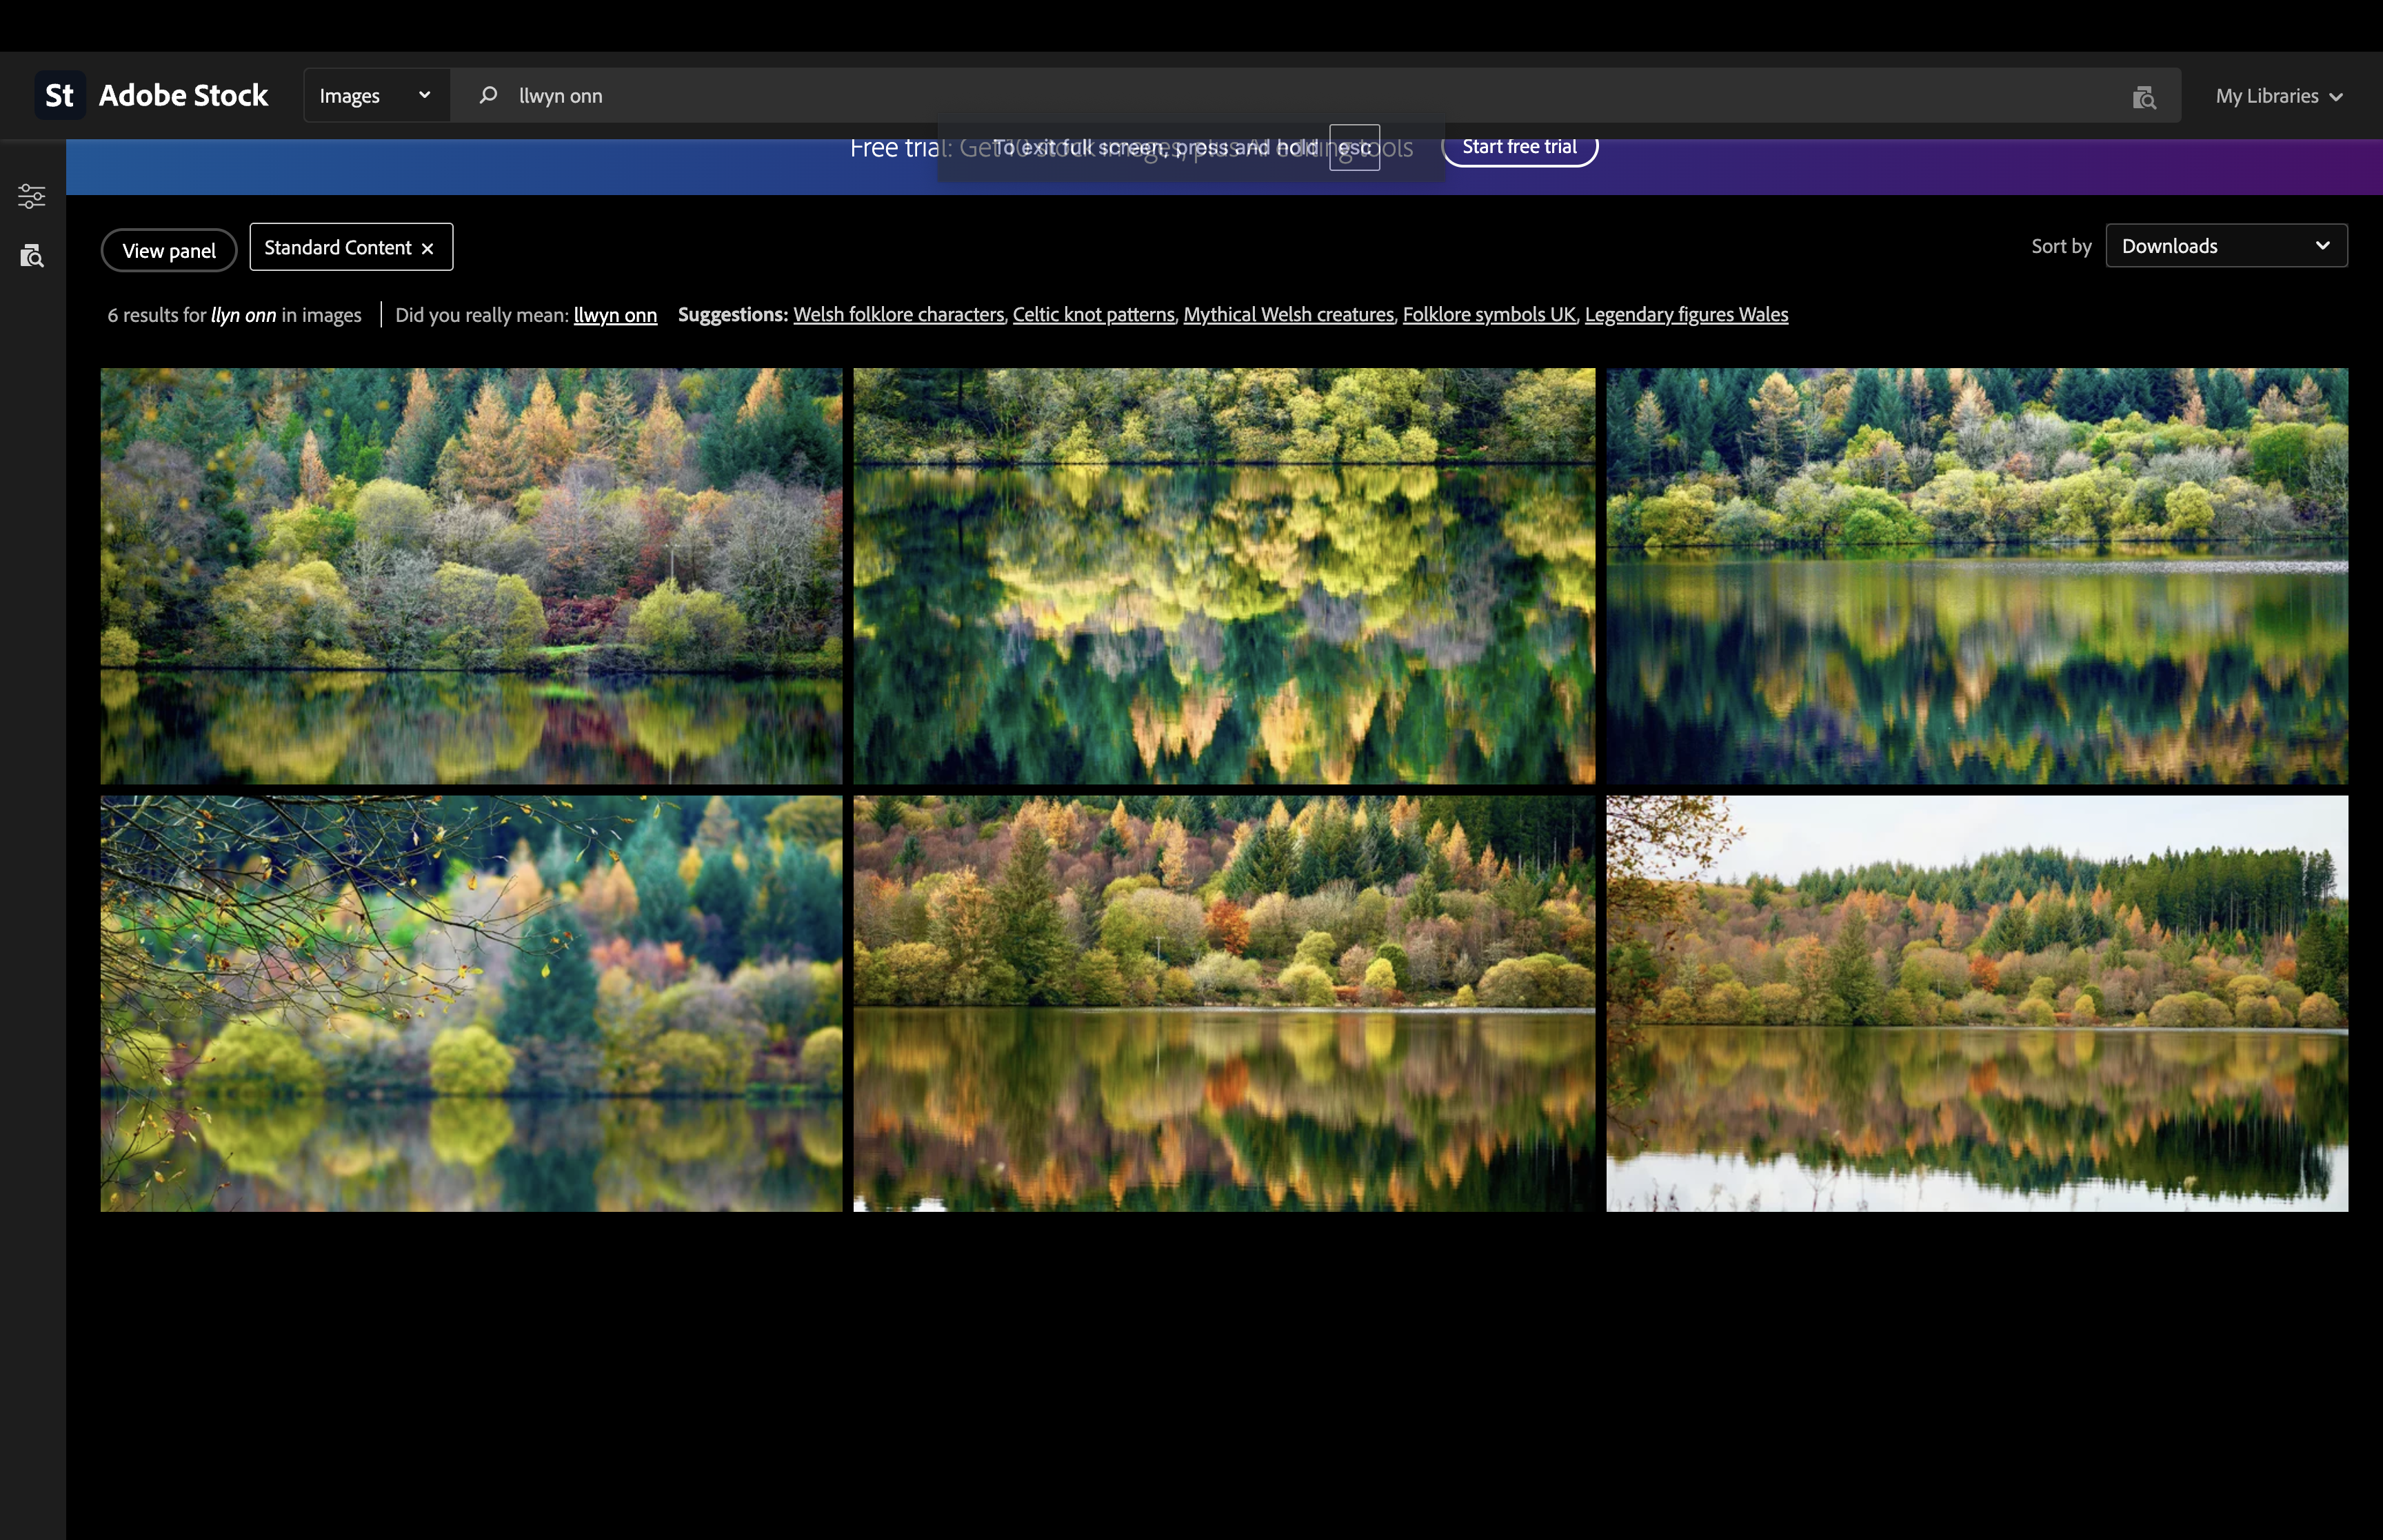
Task: Open the green lakeside forest thumbnail top row
Action: (x=1977, y=576)
